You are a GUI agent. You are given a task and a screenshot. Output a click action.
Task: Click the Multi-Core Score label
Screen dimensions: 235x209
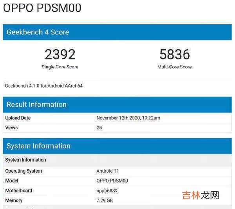[x=174, y=67]
